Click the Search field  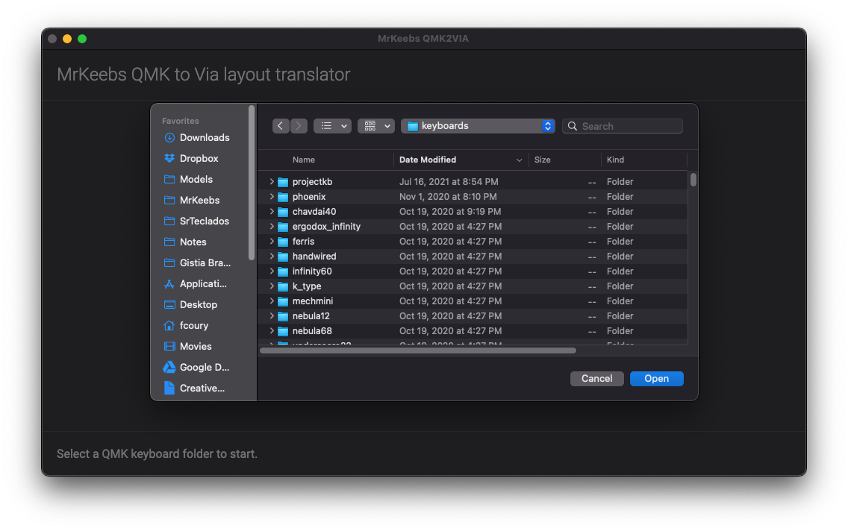point(623,126)
